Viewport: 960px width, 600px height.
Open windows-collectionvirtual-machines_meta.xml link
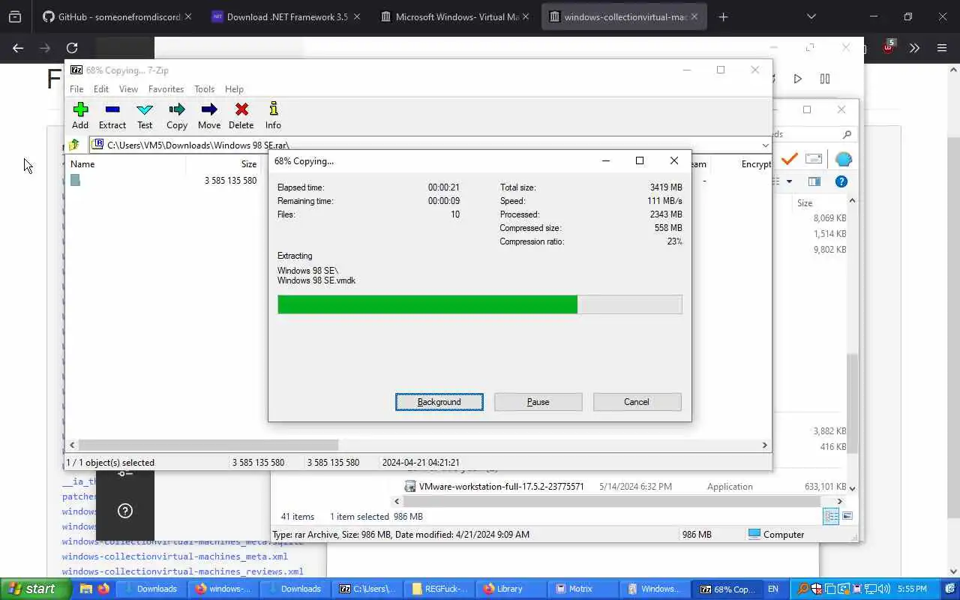(175, 556)
